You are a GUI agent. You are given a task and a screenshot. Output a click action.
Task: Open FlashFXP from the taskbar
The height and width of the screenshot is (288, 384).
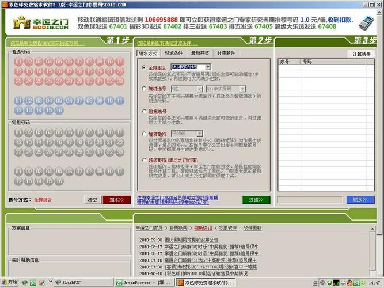pos(83,282)
